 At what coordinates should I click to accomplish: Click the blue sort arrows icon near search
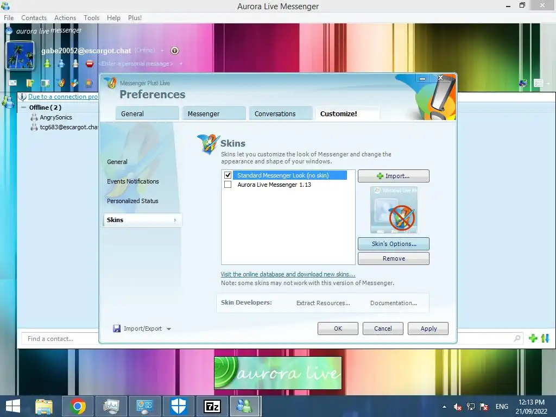(545, 338)
